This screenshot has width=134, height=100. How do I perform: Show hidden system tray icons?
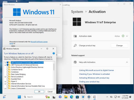(107, 97)
